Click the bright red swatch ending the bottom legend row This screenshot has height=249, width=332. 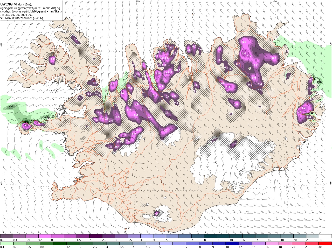pos(325,244)
